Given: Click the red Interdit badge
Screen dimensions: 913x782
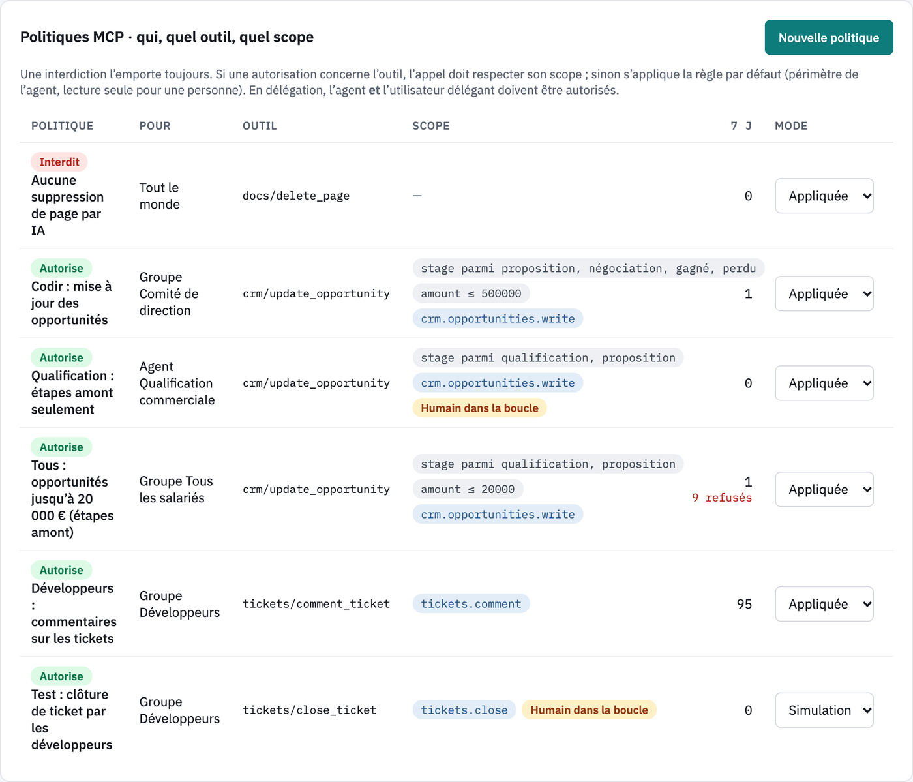Looking at the screenshot, I should click(59, 162).
